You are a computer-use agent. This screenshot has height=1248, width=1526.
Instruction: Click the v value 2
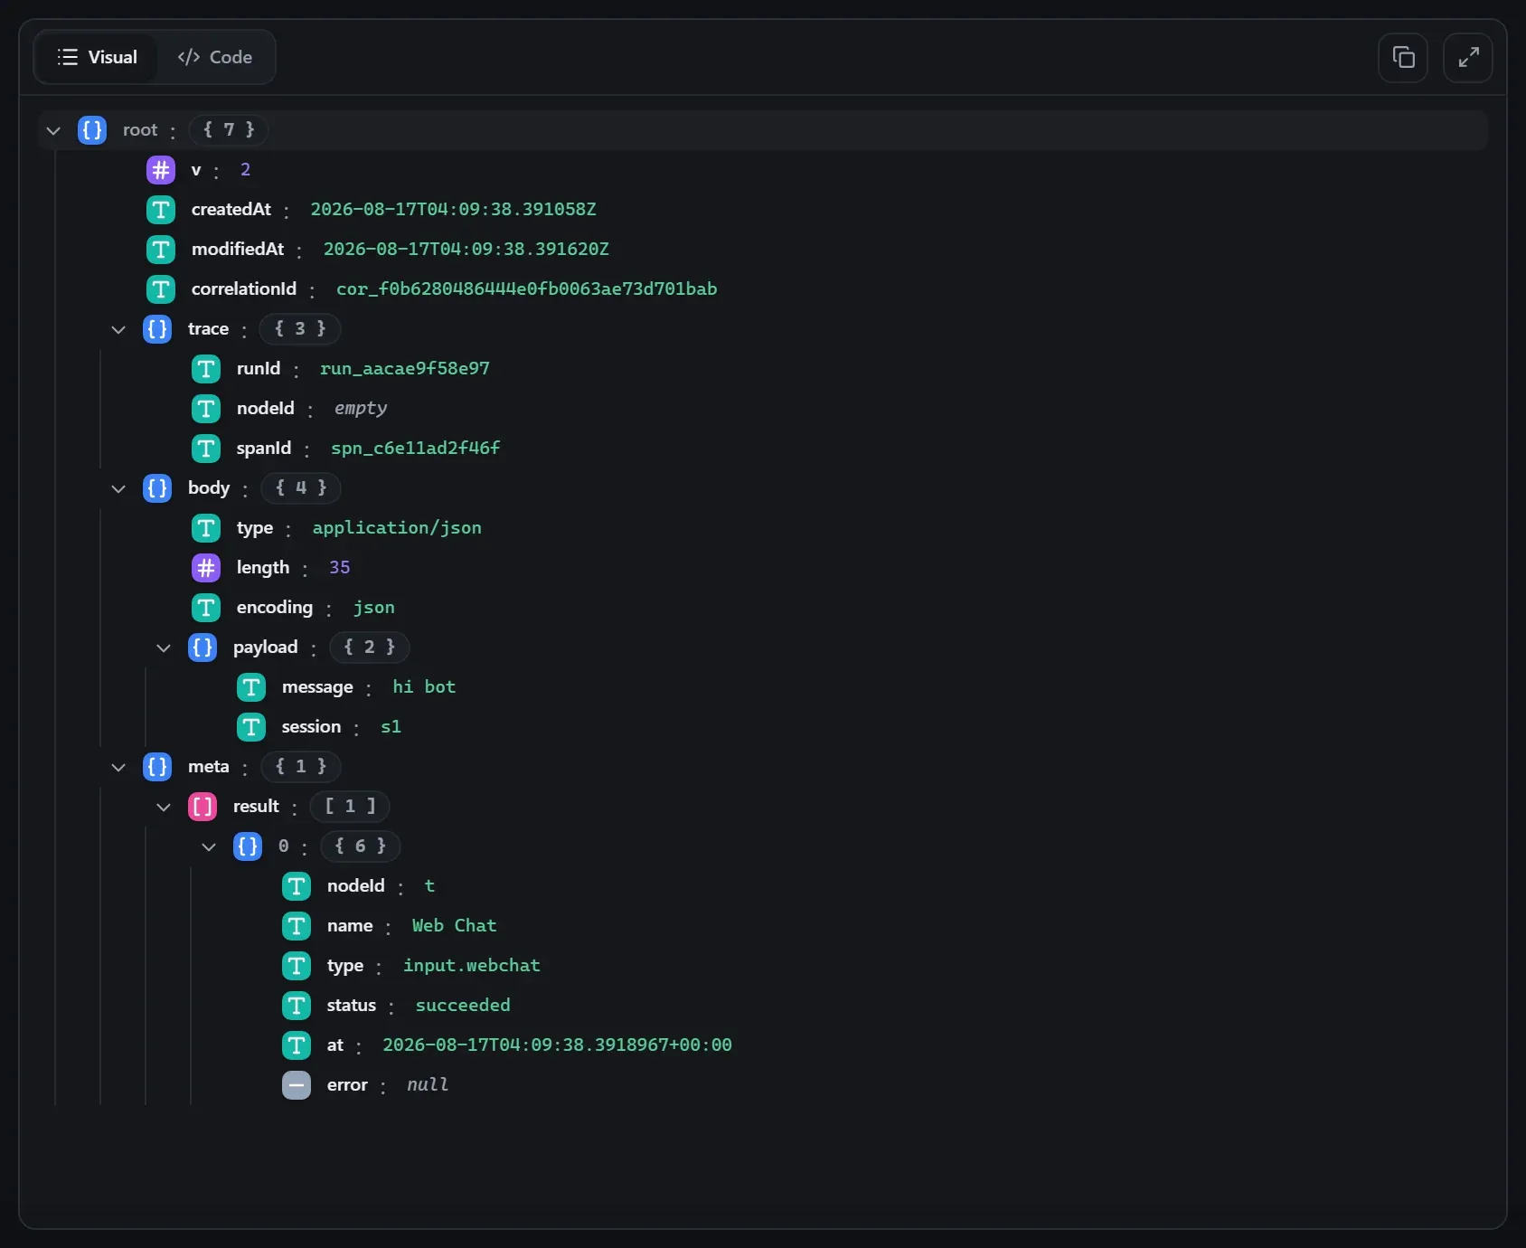click(245, 170)
